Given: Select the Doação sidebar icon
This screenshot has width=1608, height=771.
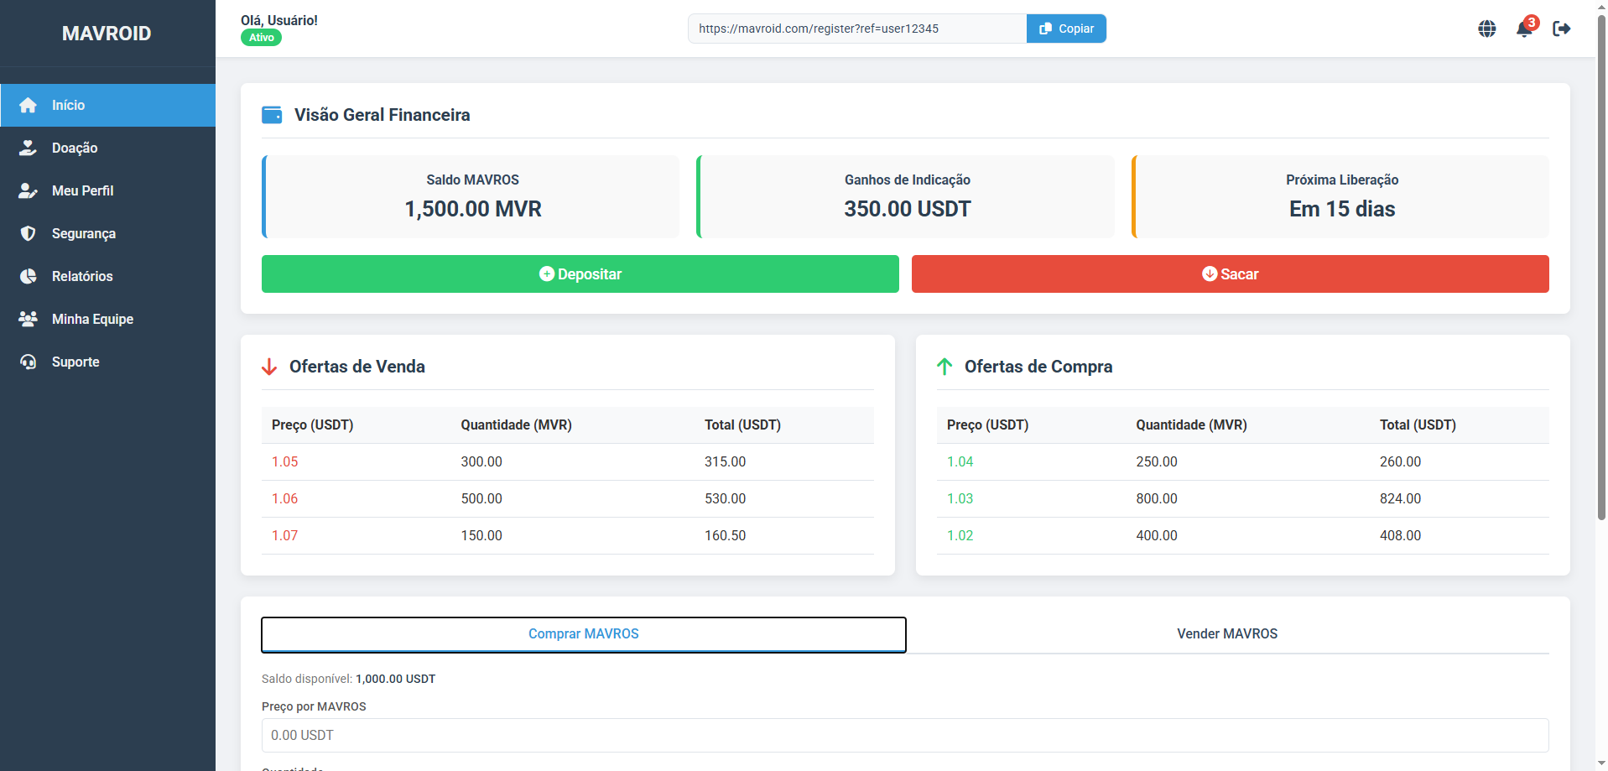Looking at the screenshot, I should click(x=29, y=148).
